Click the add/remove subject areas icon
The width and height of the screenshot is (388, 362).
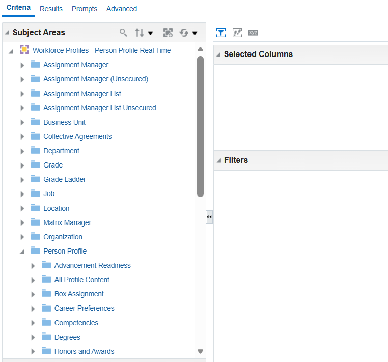coord(168,33)
